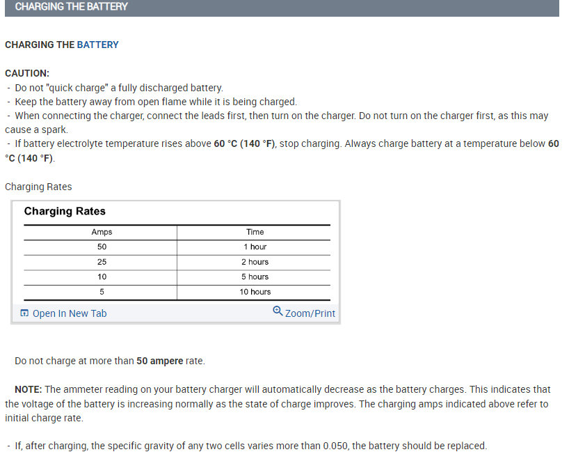Select the 'Time' column header

pos(255,232)
